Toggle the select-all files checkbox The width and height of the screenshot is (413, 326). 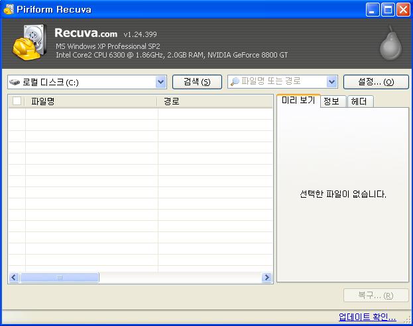click(x=17, y=101)
